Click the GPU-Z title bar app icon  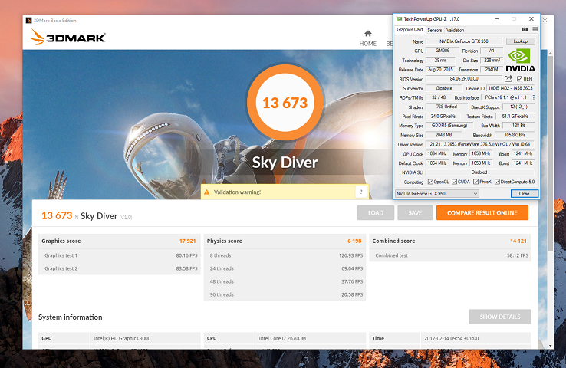pos(400,18)
